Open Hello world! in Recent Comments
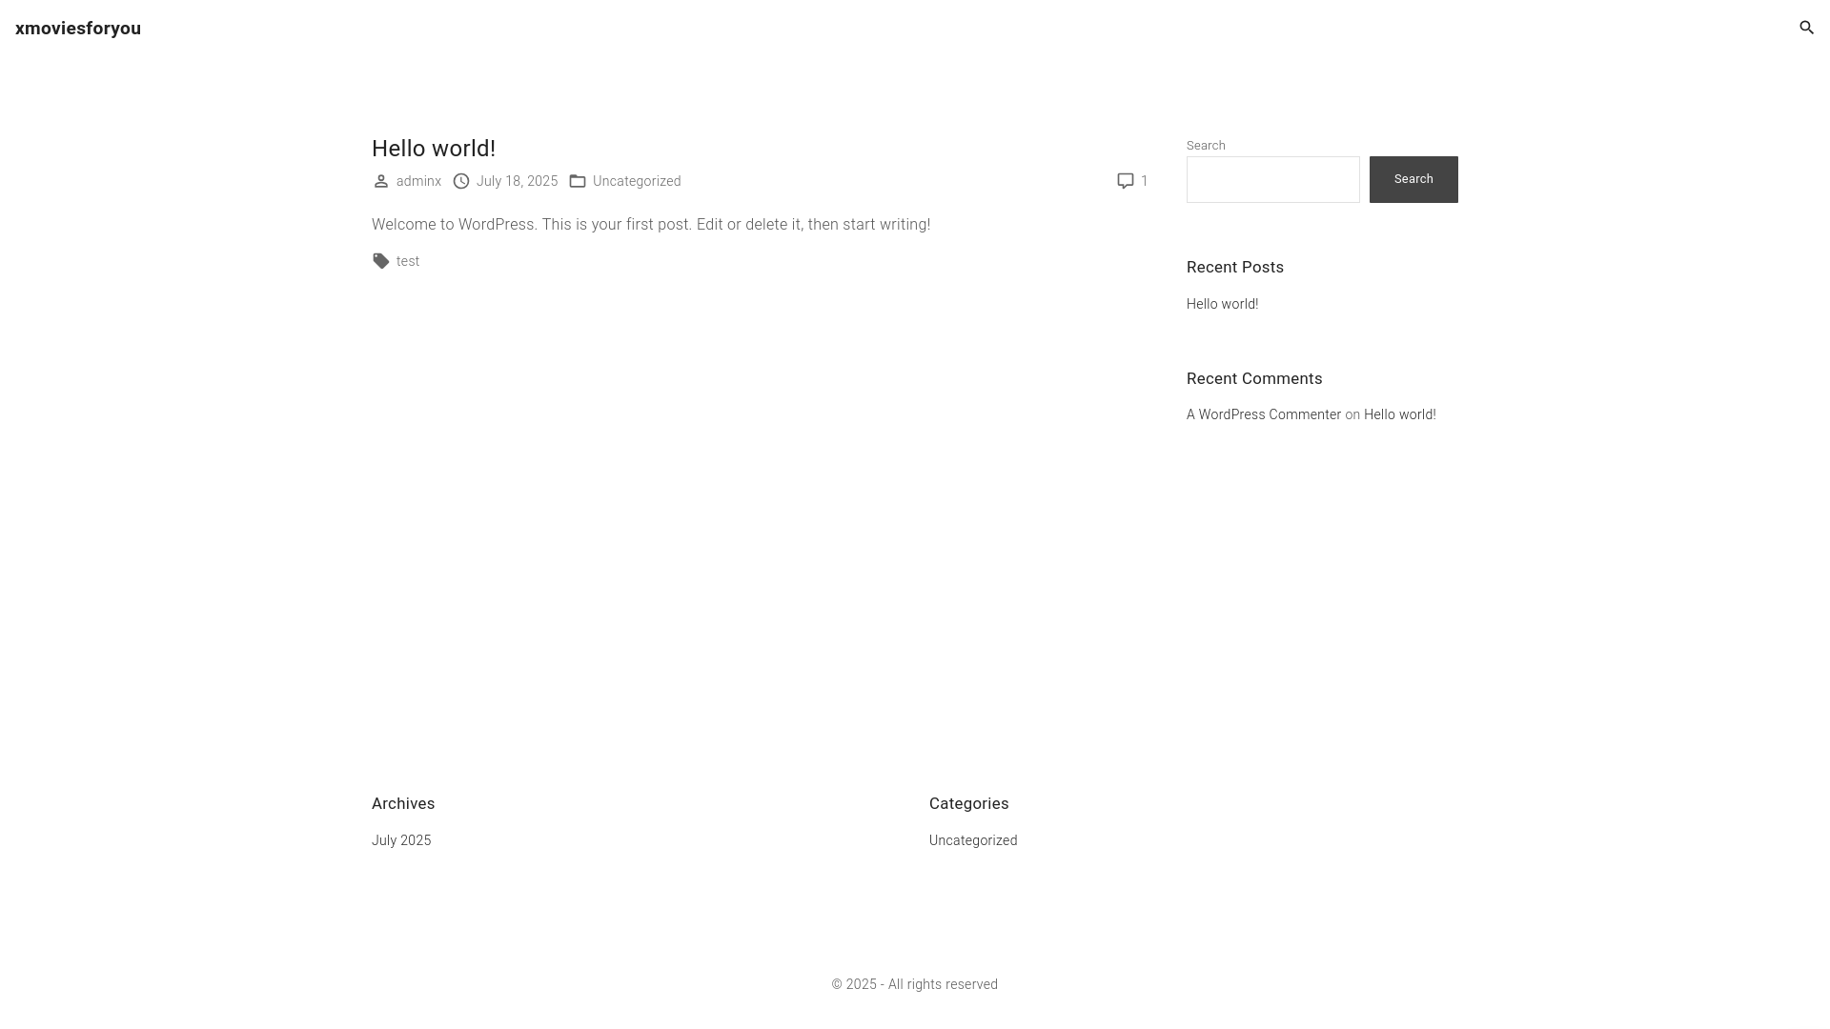 [1399, 414]
